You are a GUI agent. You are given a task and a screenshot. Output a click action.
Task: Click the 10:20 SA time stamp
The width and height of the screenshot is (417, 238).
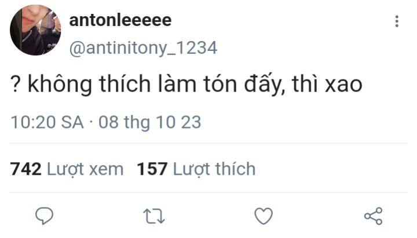pyautogui.click(x=47, y=122)
